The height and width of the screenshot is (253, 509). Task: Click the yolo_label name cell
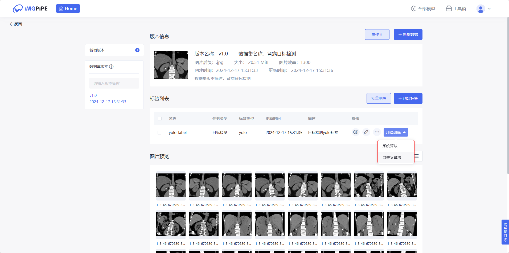(178, 133)
